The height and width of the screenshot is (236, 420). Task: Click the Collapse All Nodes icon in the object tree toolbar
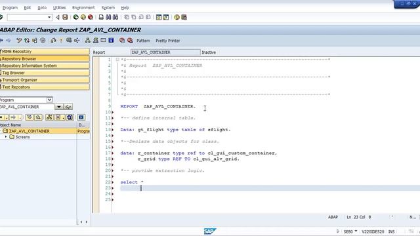pos(38,117)
